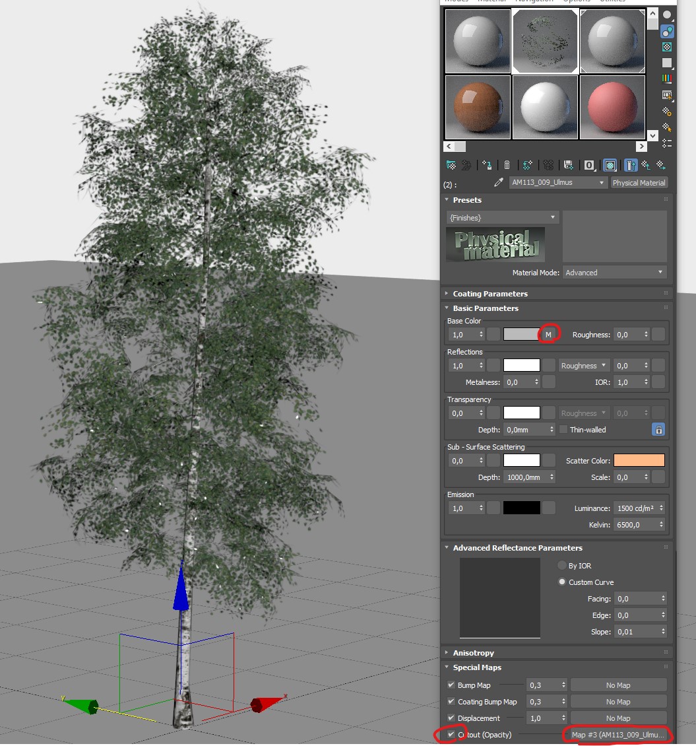
Task: Pick material from object with eyedropper
Action: point(498,182)
